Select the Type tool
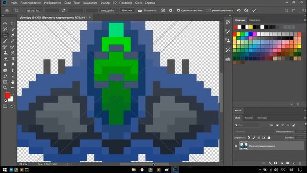The height and width of the screenshot is (173, 307). tap(12, 71)
